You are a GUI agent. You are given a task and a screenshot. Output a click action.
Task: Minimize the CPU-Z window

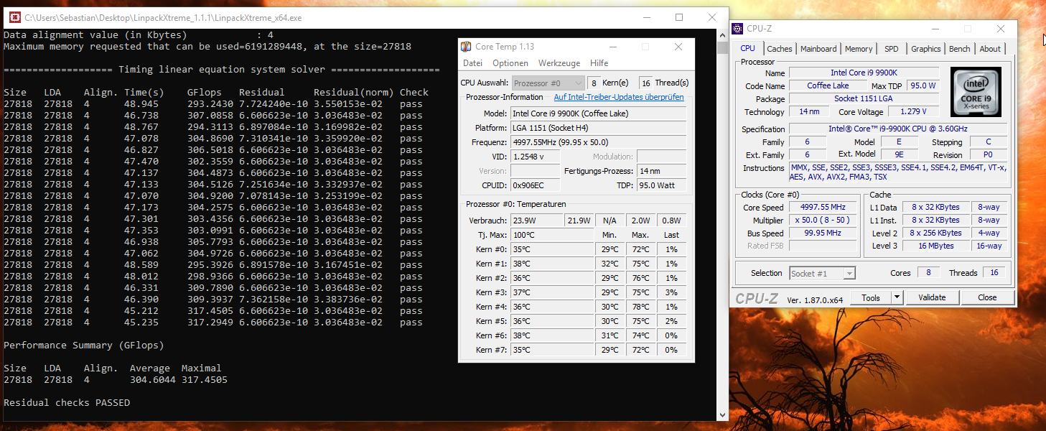(x=935, y=29)
